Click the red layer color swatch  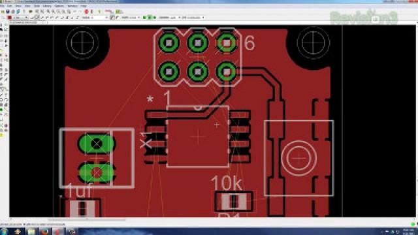pos(10,18)
